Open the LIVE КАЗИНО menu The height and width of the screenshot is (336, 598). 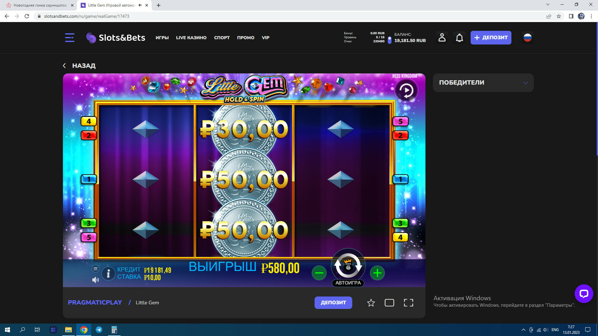[x=191, y=38]
